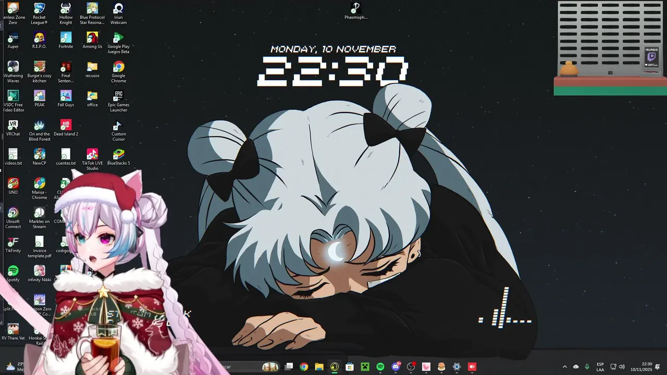
Task: Select the VSDC Free Video Editor icon
Action: (x=13, y=101)
